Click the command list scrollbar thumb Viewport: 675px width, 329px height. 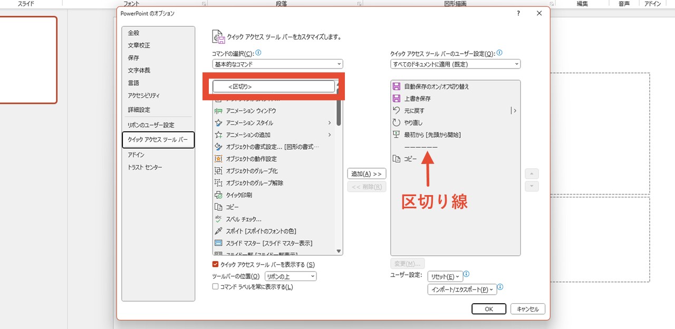point(339,107)
